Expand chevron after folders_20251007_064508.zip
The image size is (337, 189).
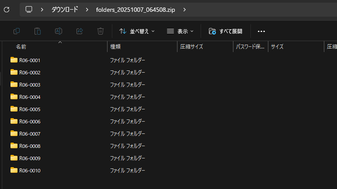point(184,10)
